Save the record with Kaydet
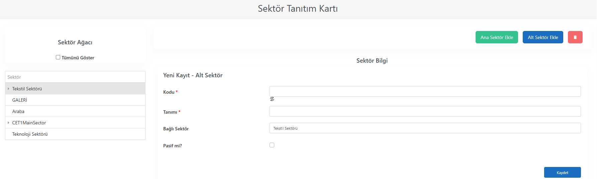The height and width of the screenshot is (179, 597). [562, 172]
